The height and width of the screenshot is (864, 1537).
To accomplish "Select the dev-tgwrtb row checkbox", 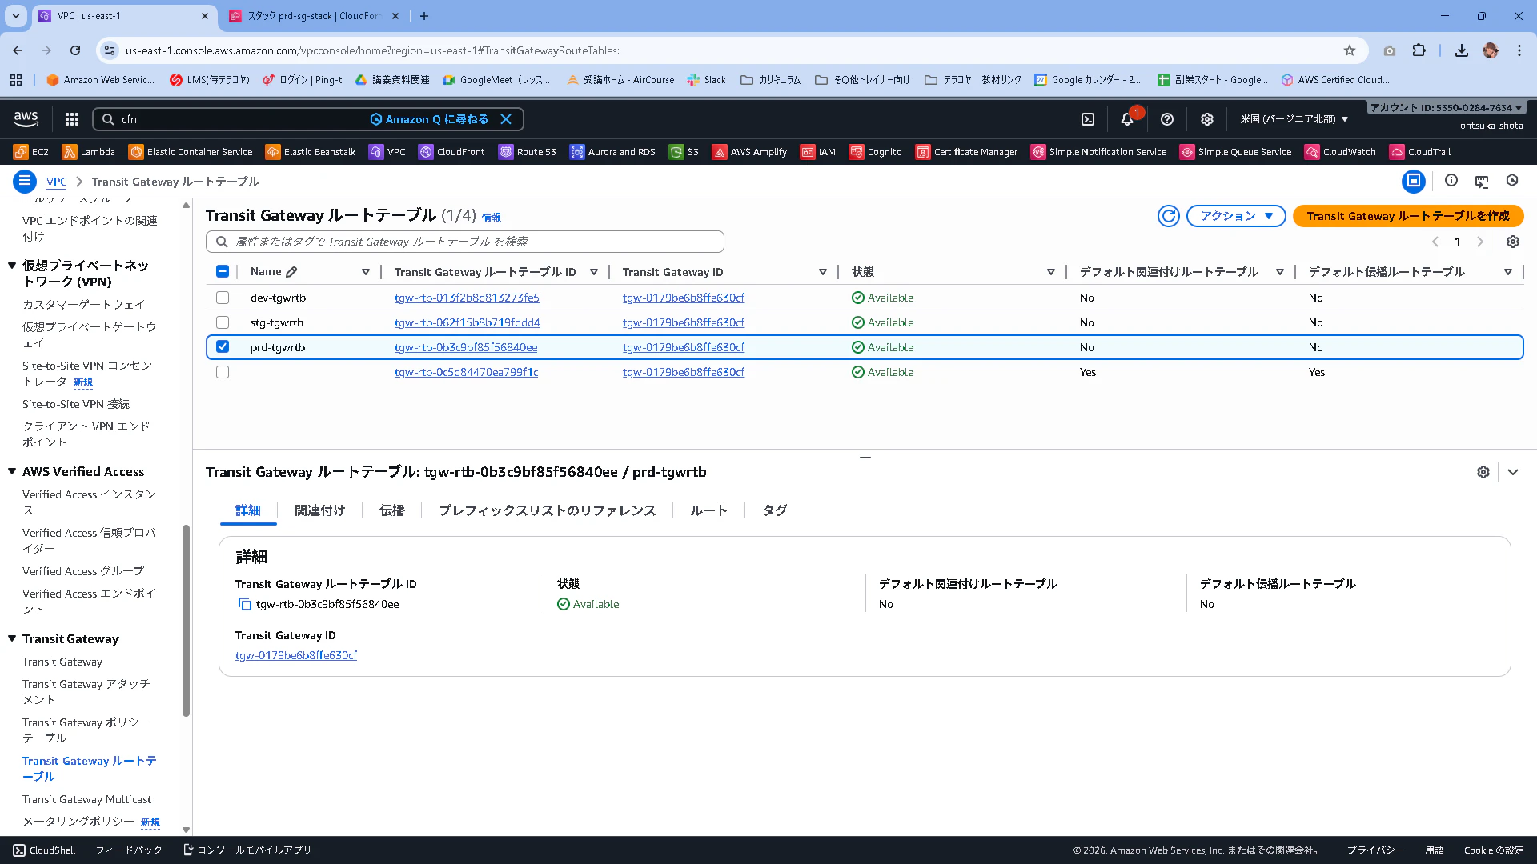I will [x=223, y=298].
